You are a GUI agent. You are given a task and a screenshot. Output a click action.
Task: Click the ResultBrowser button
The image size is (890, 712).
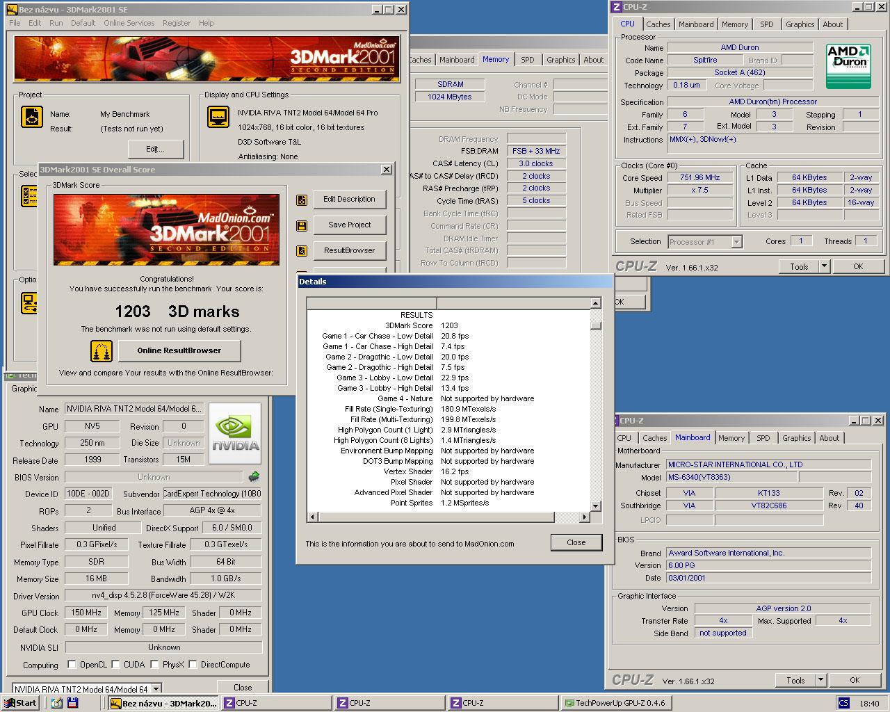click(349, 251)
